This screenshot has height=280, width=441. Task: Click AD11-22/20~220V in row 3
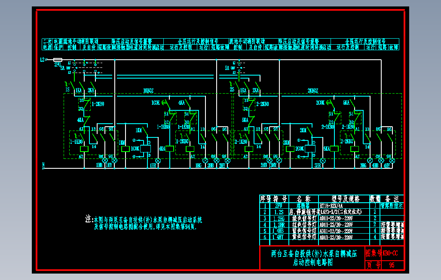[336, 219]
